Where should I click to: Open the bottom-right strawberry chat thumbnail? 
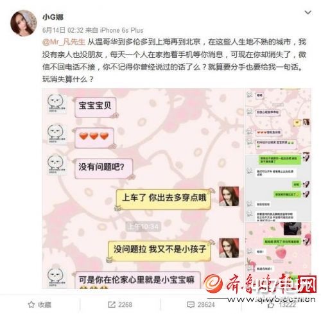pyautogui.click(x=278, y=256)
